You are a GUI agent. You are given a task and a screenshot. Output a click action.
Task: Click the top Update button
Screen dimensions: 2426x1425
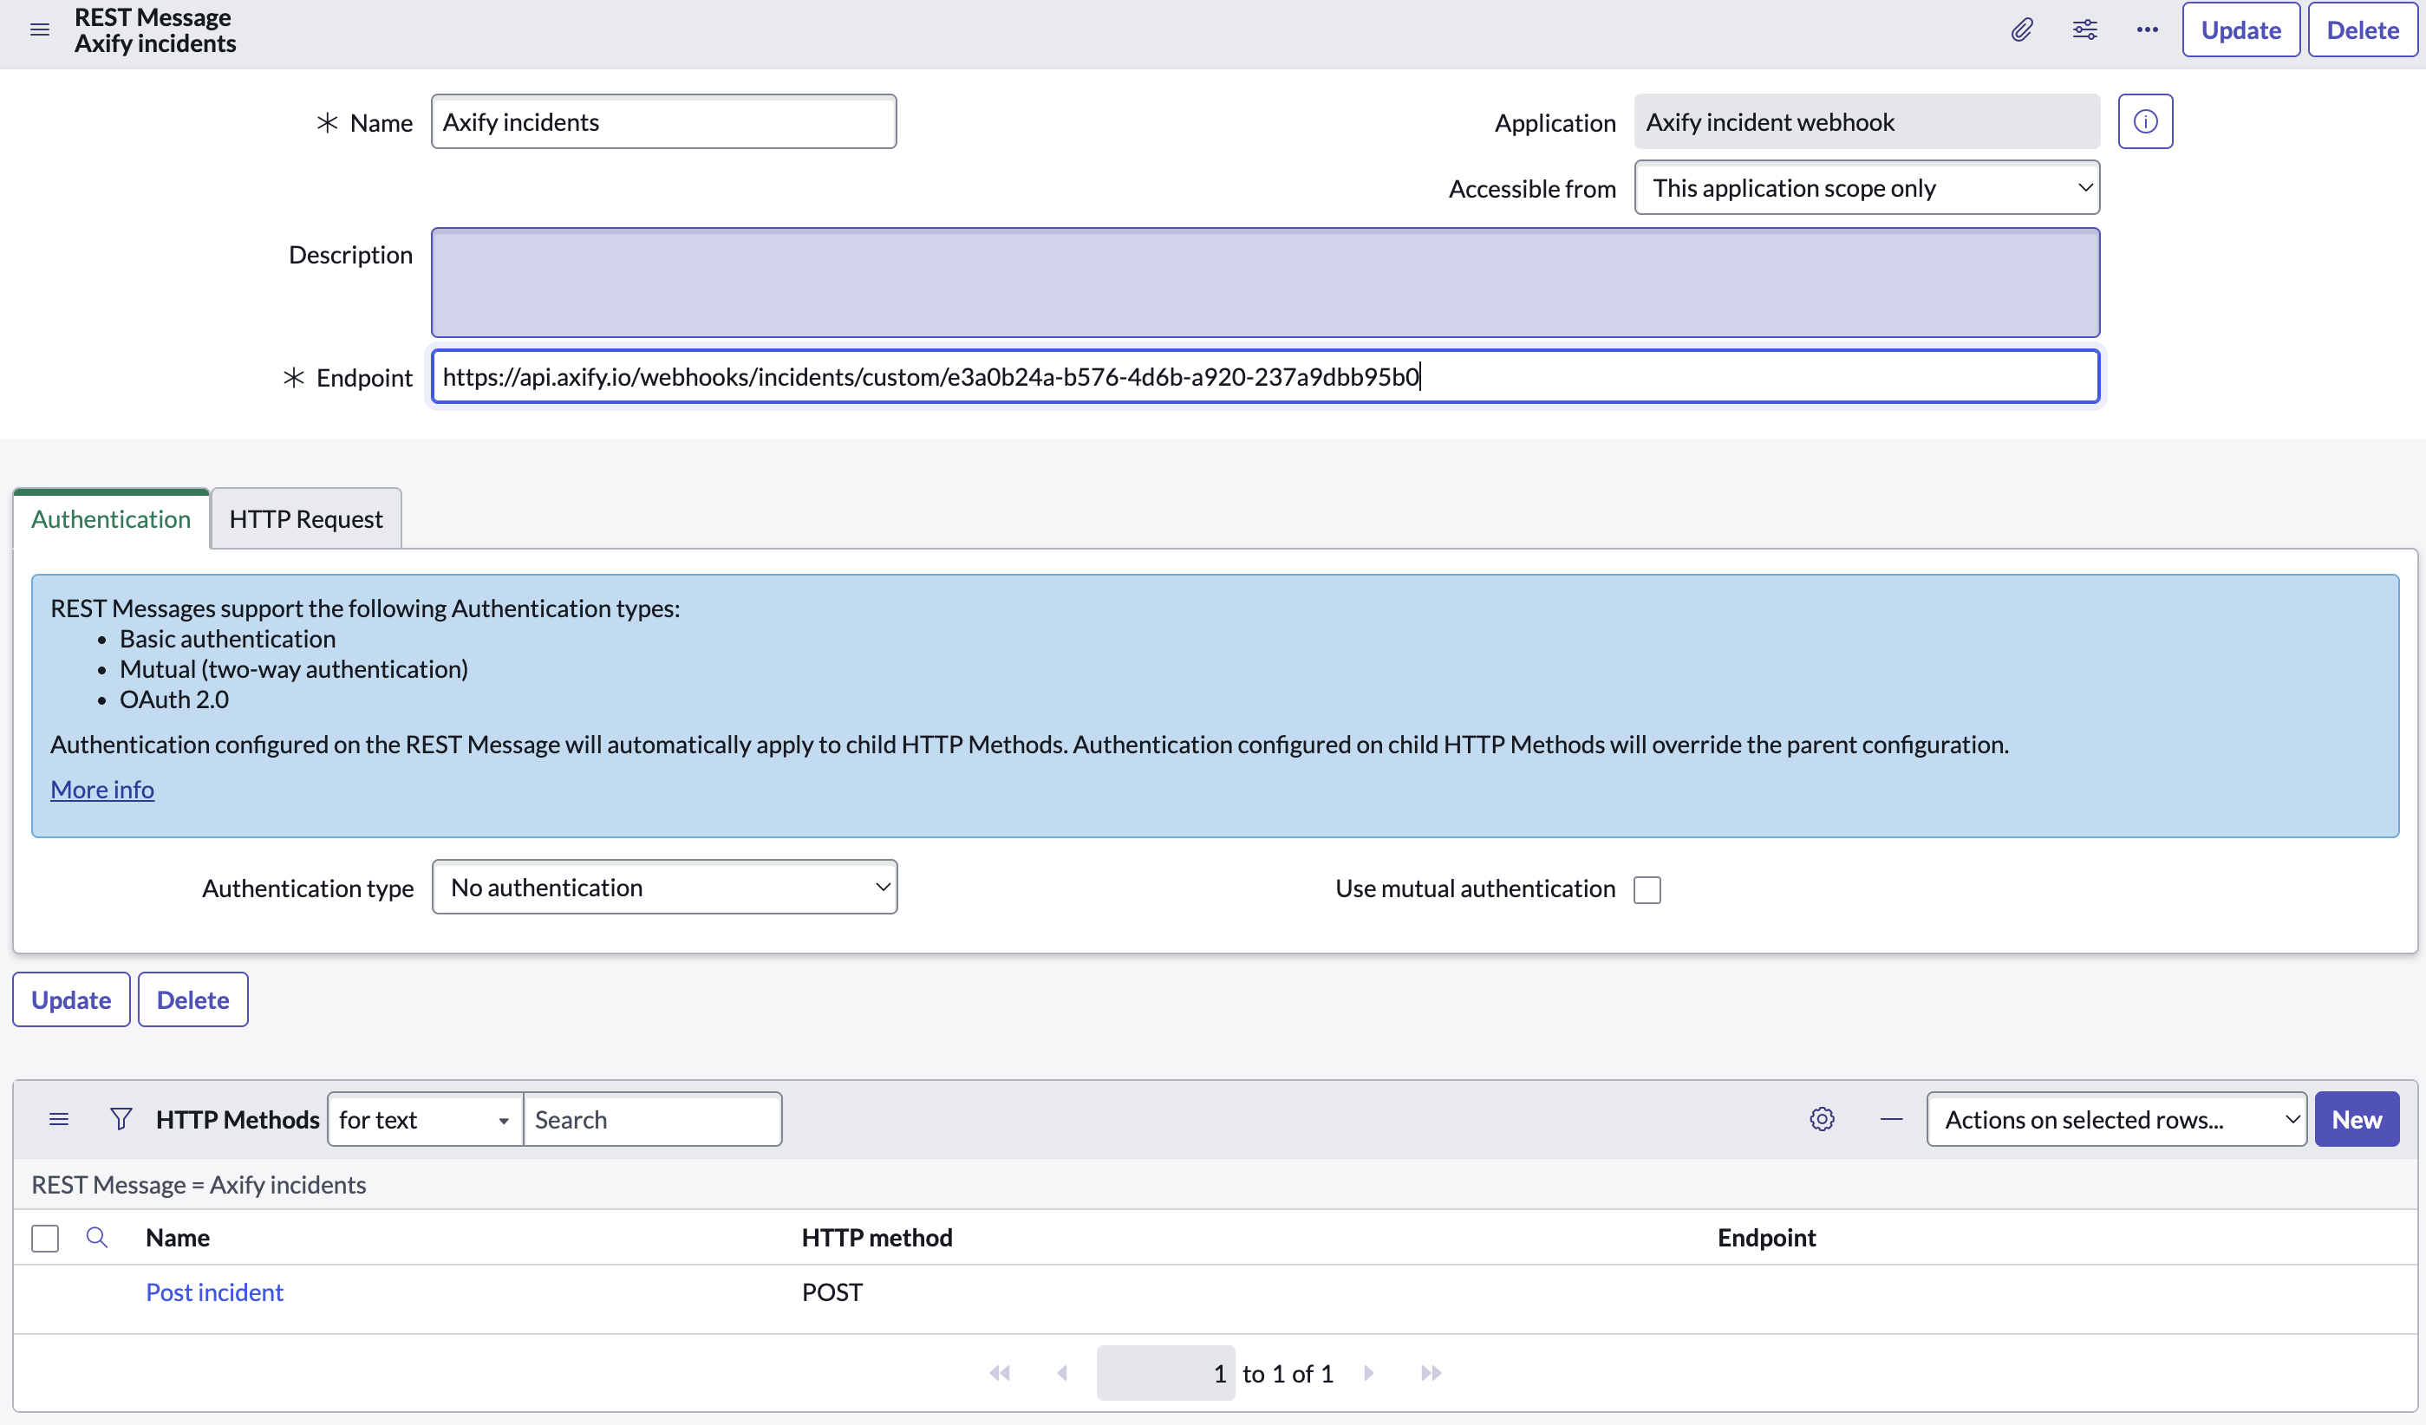click(2240, 29)
